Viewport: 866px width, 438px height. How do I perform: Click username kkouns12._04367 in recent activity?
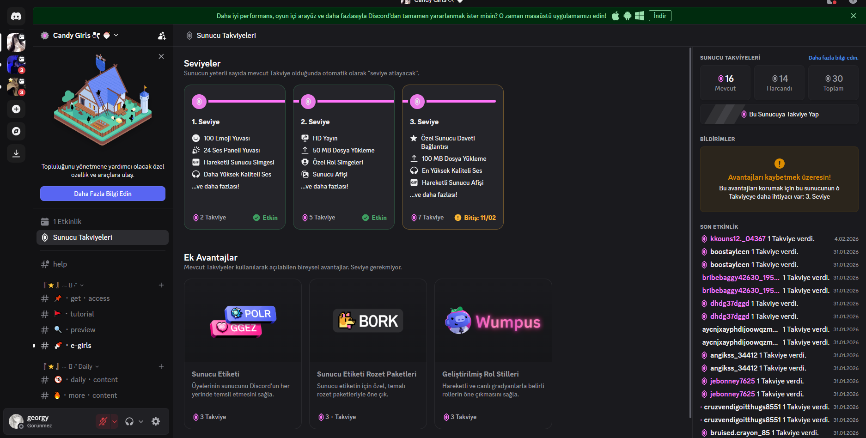pyautogui.click(x=738, y=239)
